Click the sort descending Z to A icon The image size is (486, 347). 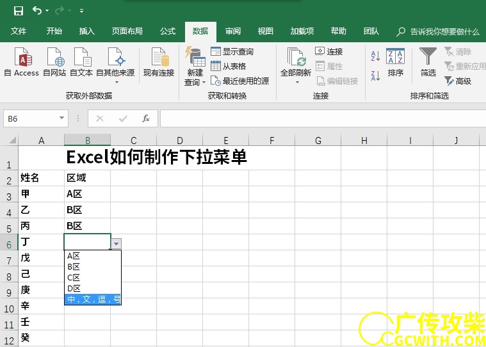pos(375,76)
